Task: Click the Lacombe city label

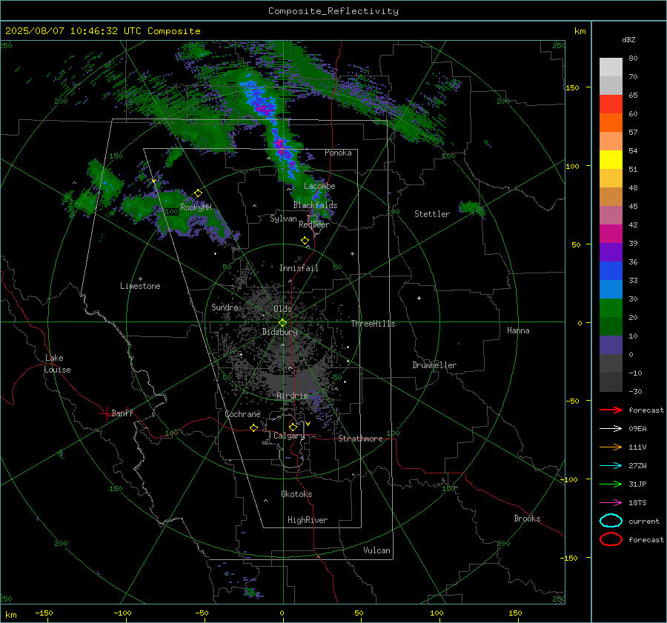Action: [319, 186]
